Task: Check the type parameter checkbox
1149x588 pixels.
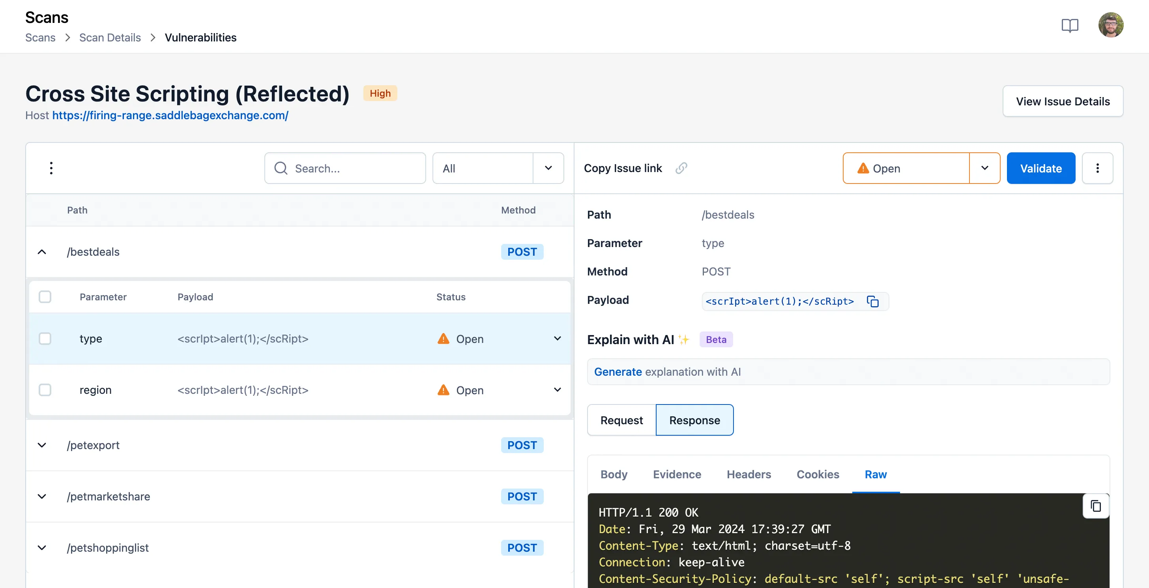Action: [45, 339]
